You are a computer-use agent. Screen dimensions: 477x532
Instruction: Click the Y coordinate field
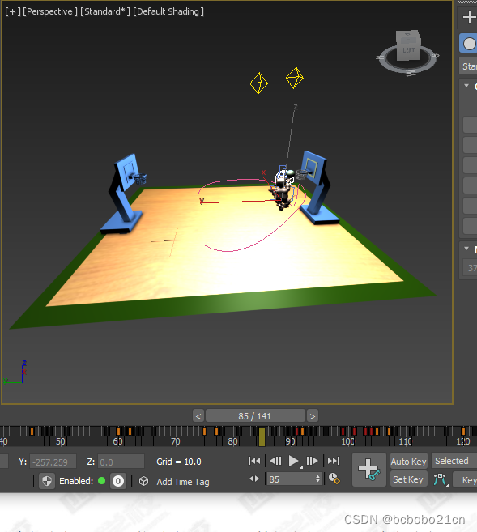53,462
